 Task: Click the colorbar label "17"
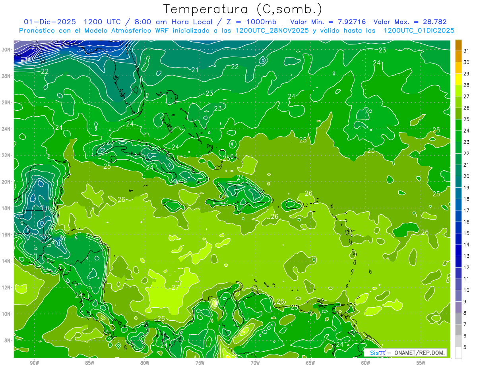pos(467,210)
